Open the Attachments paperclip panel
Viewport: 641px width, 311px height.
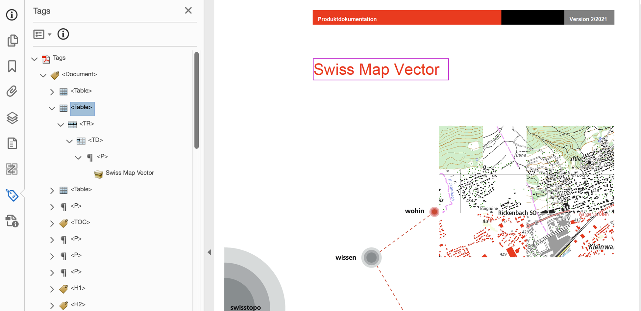12,91
